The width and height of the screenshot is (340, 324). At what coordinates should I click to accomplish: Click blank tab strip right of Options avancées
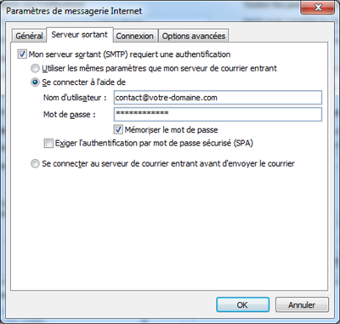tap(277, 36)
